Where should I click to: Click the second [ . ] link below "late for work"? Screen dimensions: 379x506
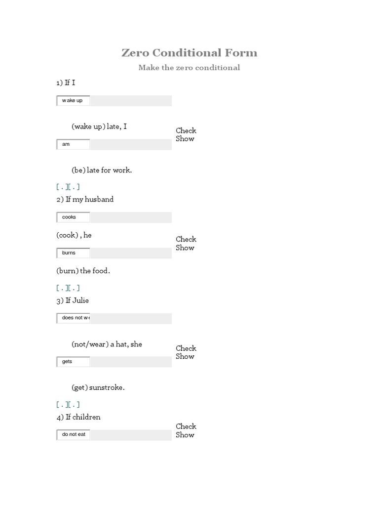coord(74,187)
